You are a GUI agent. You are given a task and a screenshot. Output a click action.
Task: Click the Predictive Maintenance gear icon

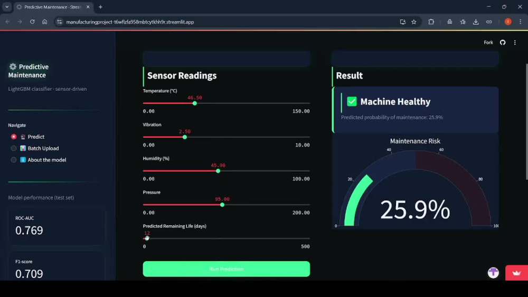coord(13,66)
